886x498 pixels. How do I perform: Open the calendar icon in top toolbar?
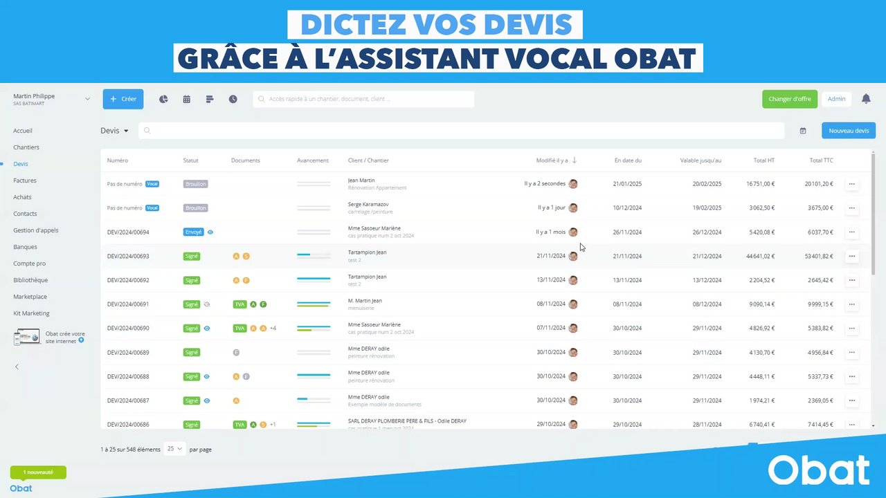pyautogui.click(x=186, y=99)
